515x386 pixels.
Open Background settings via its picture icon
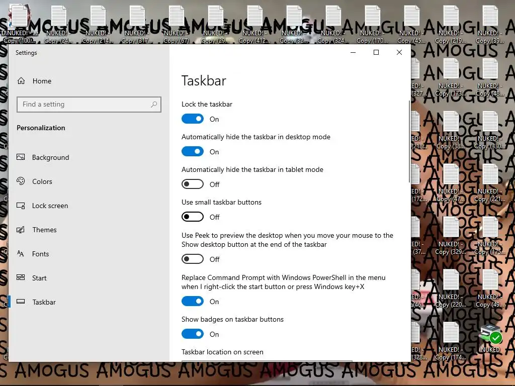pos(21,157)
